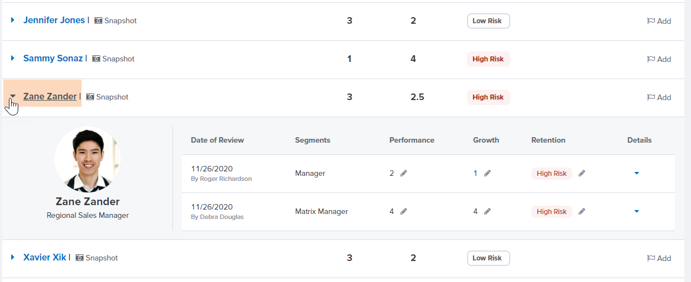691x282 pixels.
Task: Show details for Roger Richardson's review
Action: [637, 174]
